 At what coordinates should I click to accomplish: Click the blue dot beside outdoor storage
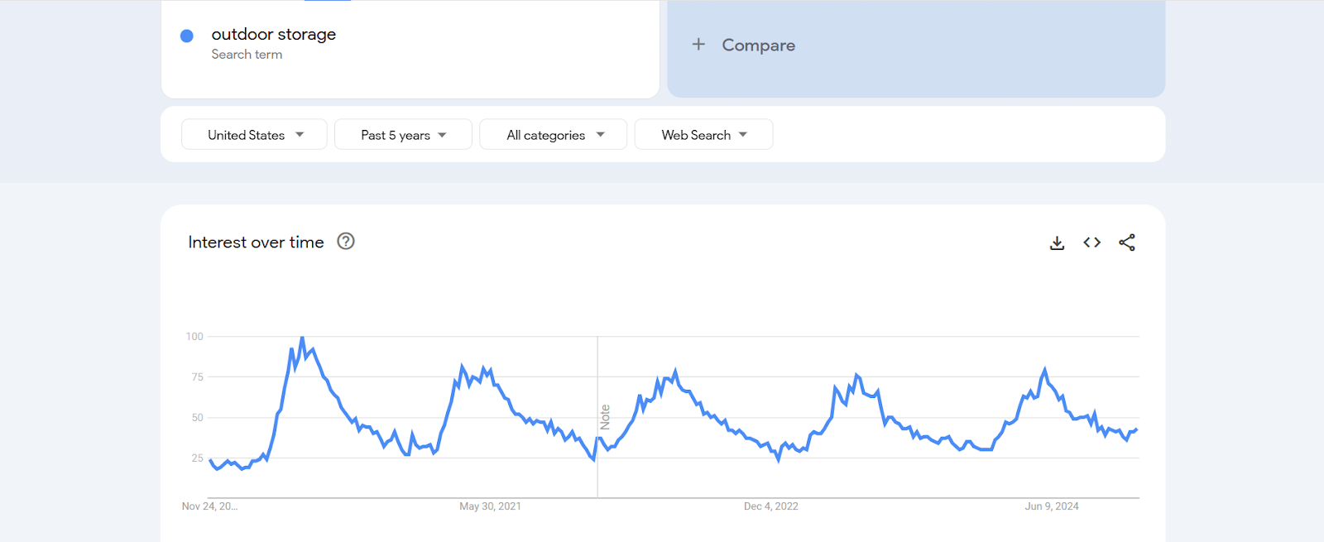coord(187,36)
